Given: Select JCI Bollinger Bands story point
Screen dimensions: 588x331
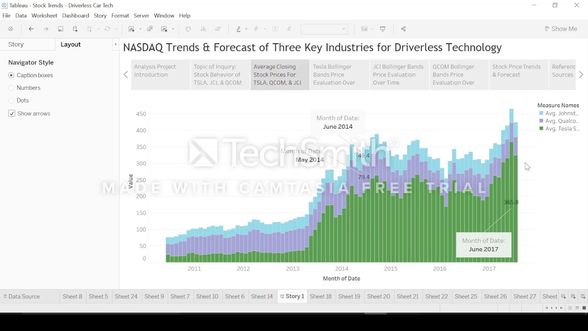Looking at the screenshot, I should (x=399, y=74).
